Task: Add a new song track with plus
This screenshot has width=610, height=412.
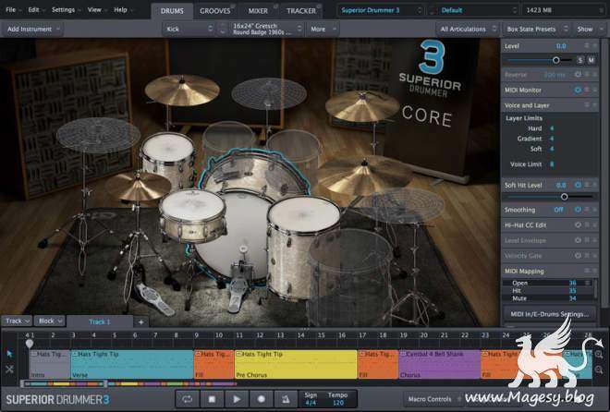Action: 140,321
